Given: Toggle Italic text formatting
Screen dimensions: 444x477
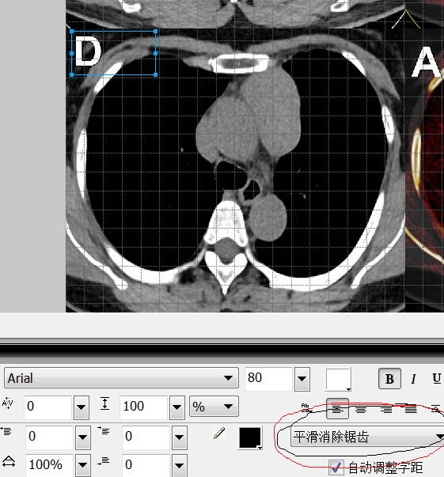Looking at the screenshot, I should click(x=413, y=379).
